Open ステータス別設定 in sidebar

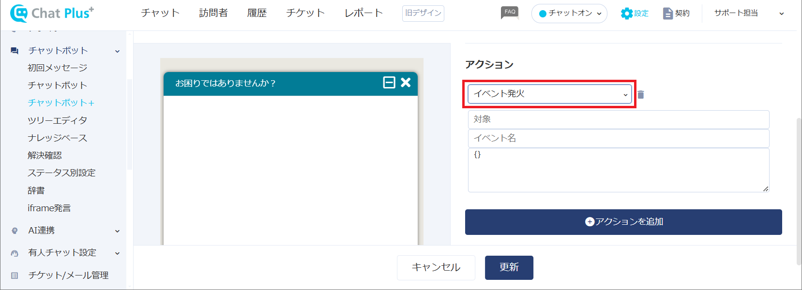61,173
